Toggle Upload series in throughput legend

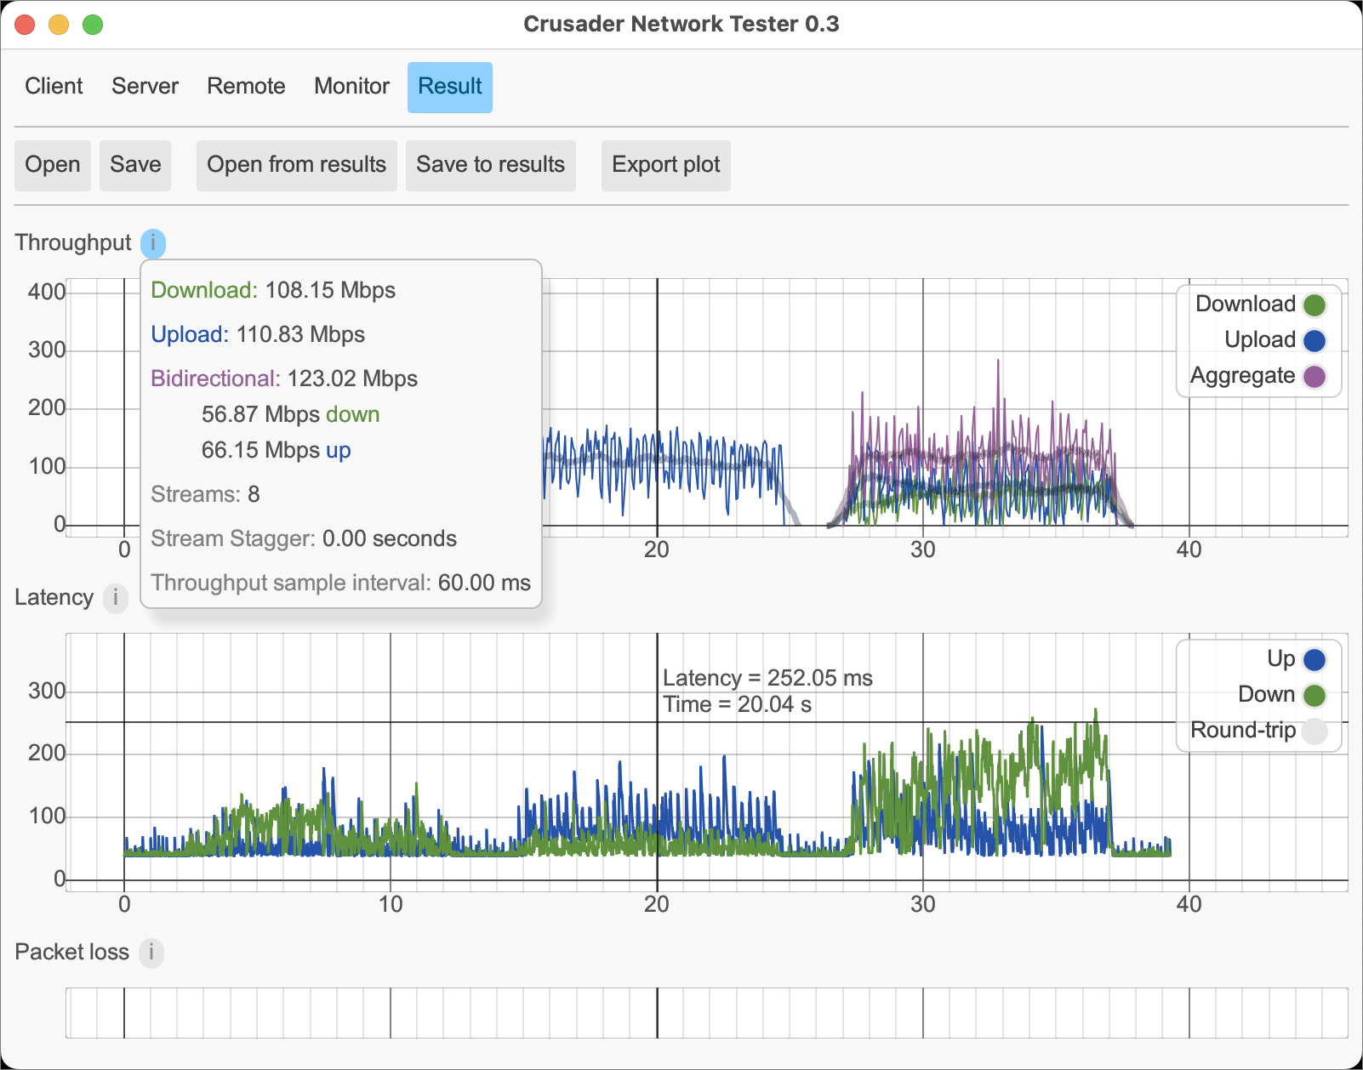coord(1275,340)
